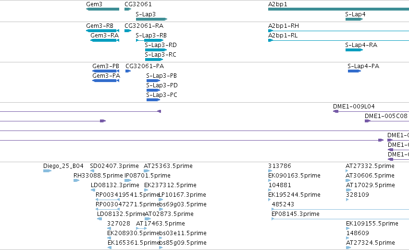Open EST AT02873.5prime

(x=169, y=214)
